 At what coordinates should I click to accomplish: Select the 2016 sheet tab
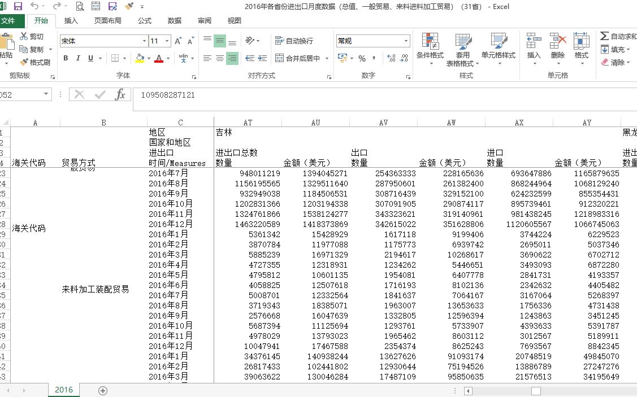[x=63, y=390]
